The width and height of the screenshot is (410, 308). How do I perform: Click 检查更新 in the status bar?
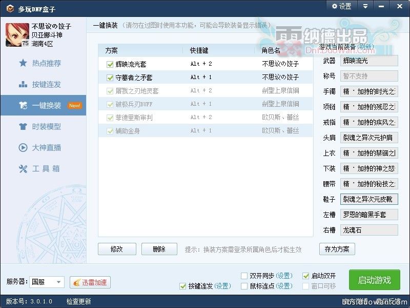coord(78,301)
